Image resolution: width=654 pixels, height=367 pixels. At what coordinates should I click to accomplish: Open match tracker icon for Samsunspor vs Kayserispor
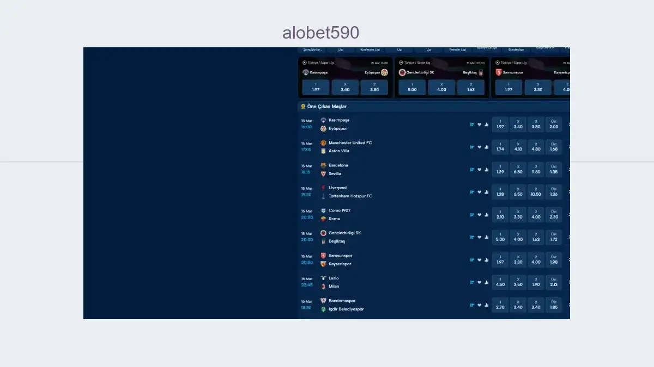pyautogui.click(x=473, y=260)
